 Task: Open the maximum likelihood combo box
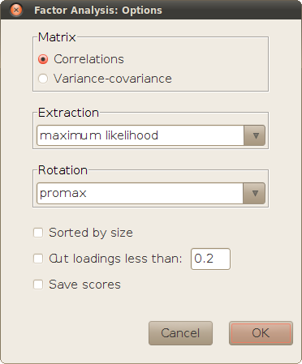151,135
